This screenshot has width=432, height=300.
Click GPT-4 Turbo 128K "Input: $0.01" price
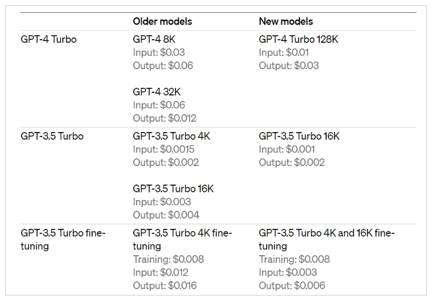[285, 53]
